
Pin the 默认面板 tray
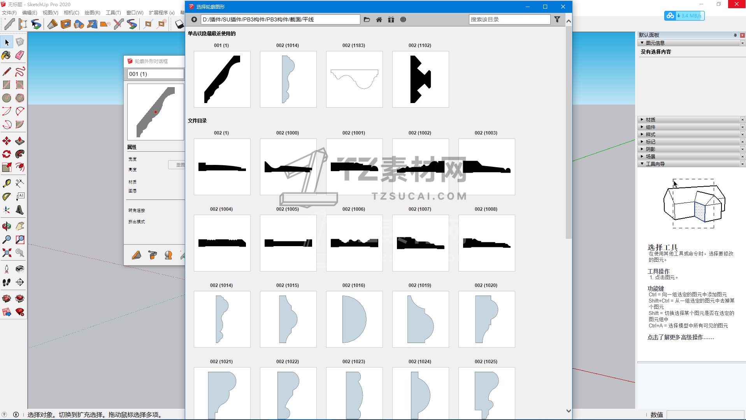click(x=735, y=35)
